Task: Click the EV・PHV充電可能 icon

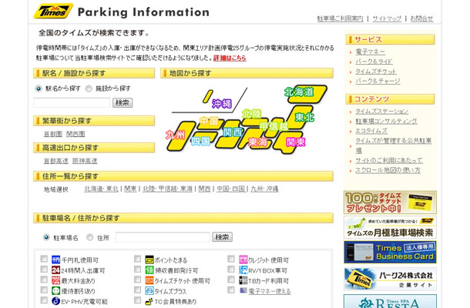Action: [x=55, y=300]
